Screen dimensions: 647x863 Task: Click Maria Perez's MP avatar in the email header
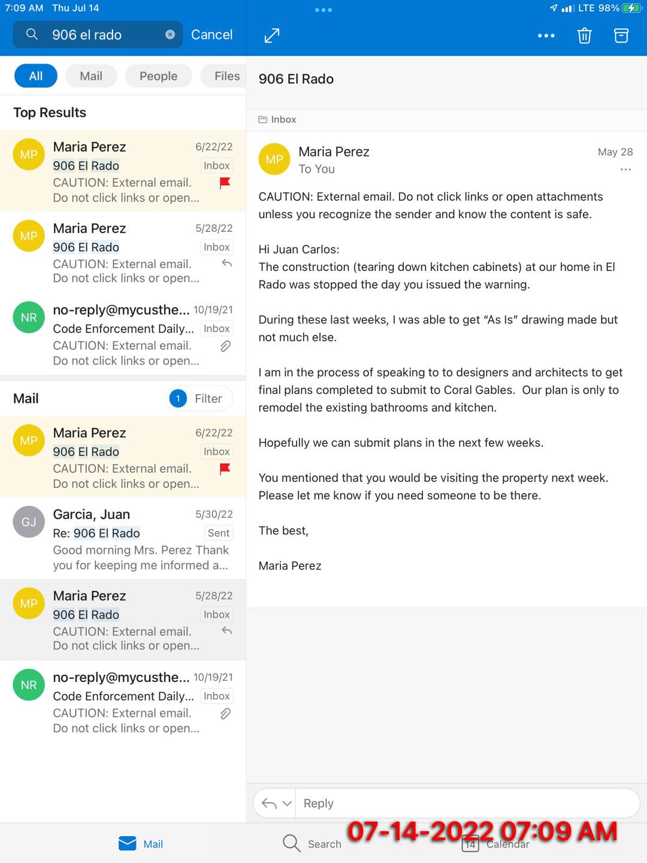[x=274, y=159]
